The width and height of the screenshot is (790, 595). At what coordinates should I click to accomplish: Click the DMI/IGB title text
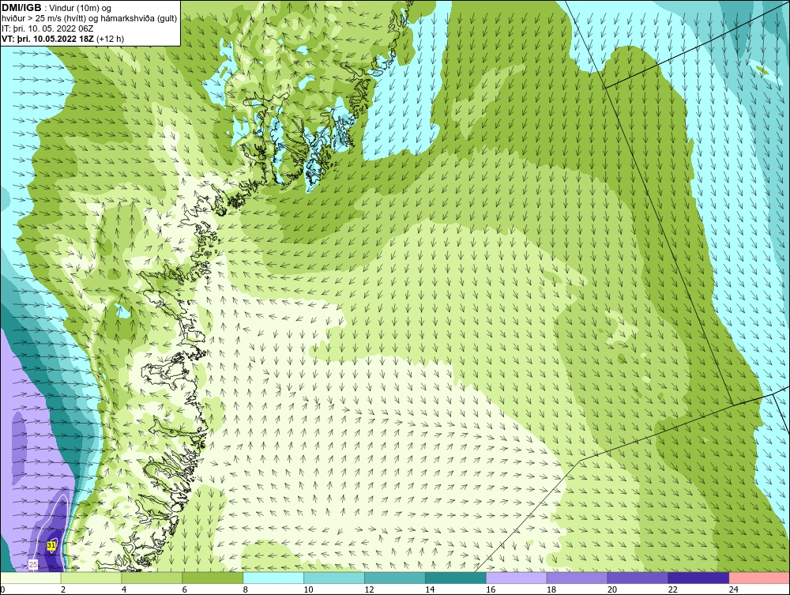click(21, 8)
